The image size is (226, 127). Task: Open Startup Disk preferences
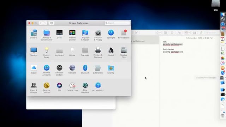point(124,53)
